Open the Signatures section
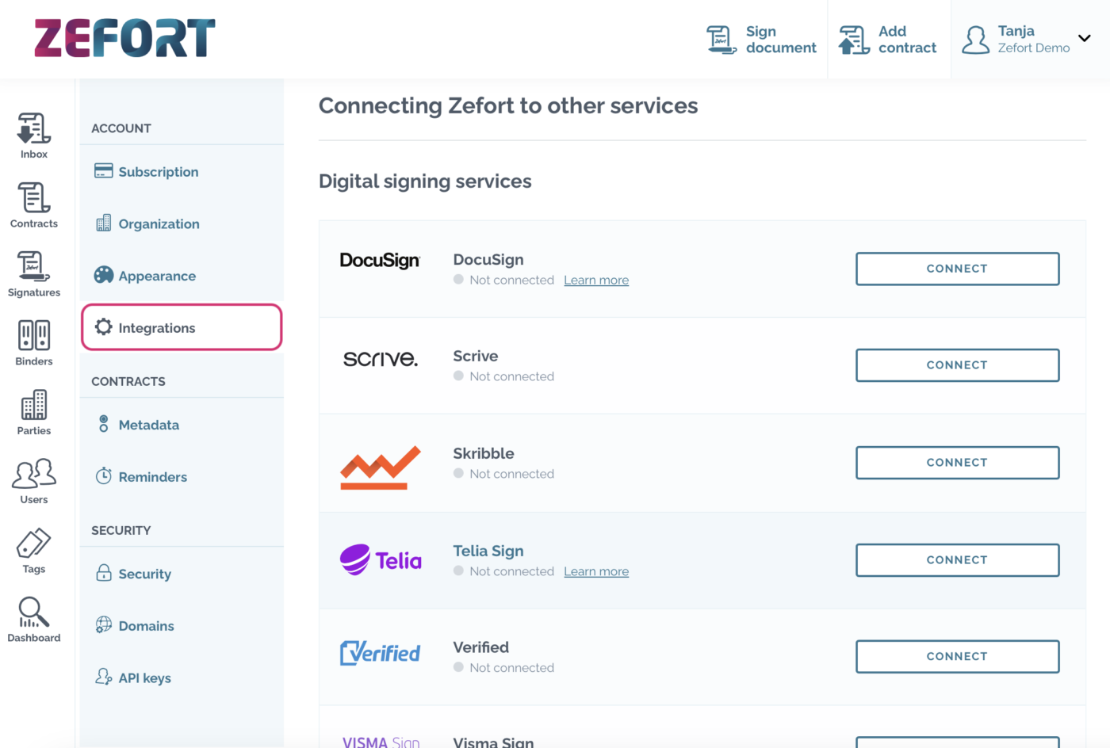This screenshot has width=1110, height=748. [x=33, y=272]
